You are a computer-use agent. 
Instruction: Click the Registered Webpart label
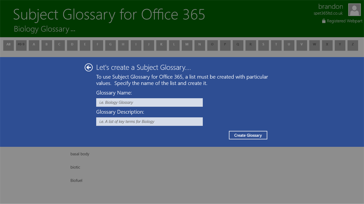pyautogui.click(x=345, y=21)
